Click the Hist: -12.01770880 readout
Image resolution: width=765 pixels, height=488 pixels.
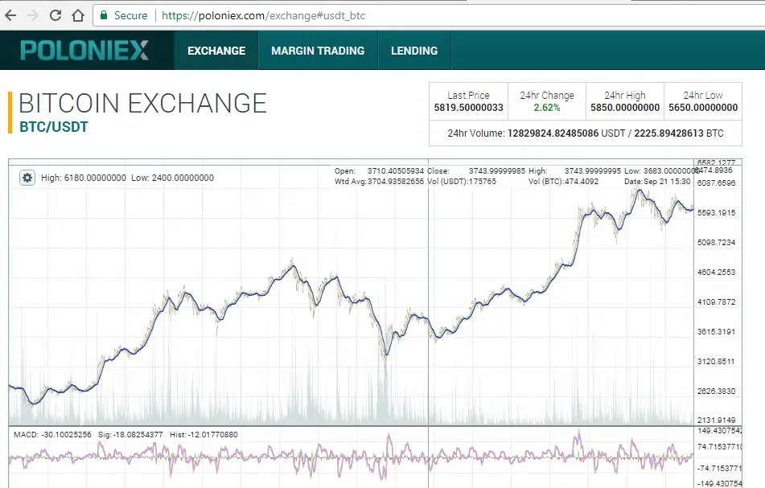pyautogui.click(x=204, y=434)
